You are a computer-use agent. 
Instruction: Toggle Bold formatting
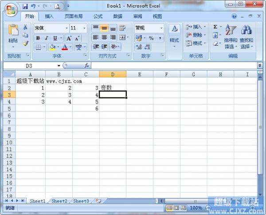(x=38, y=38)
